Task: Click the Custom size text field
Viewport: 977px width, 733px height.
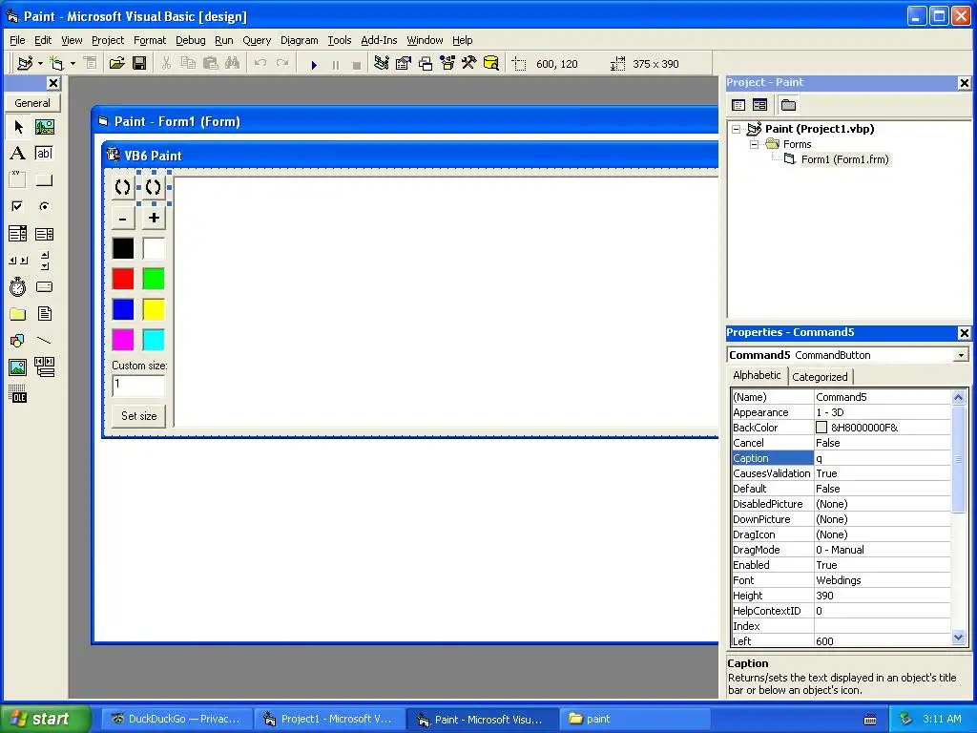Action: point(138,386)
